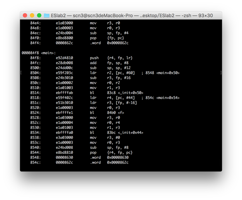Click the address label 850c:
The image size is (242, 200).
36,83
